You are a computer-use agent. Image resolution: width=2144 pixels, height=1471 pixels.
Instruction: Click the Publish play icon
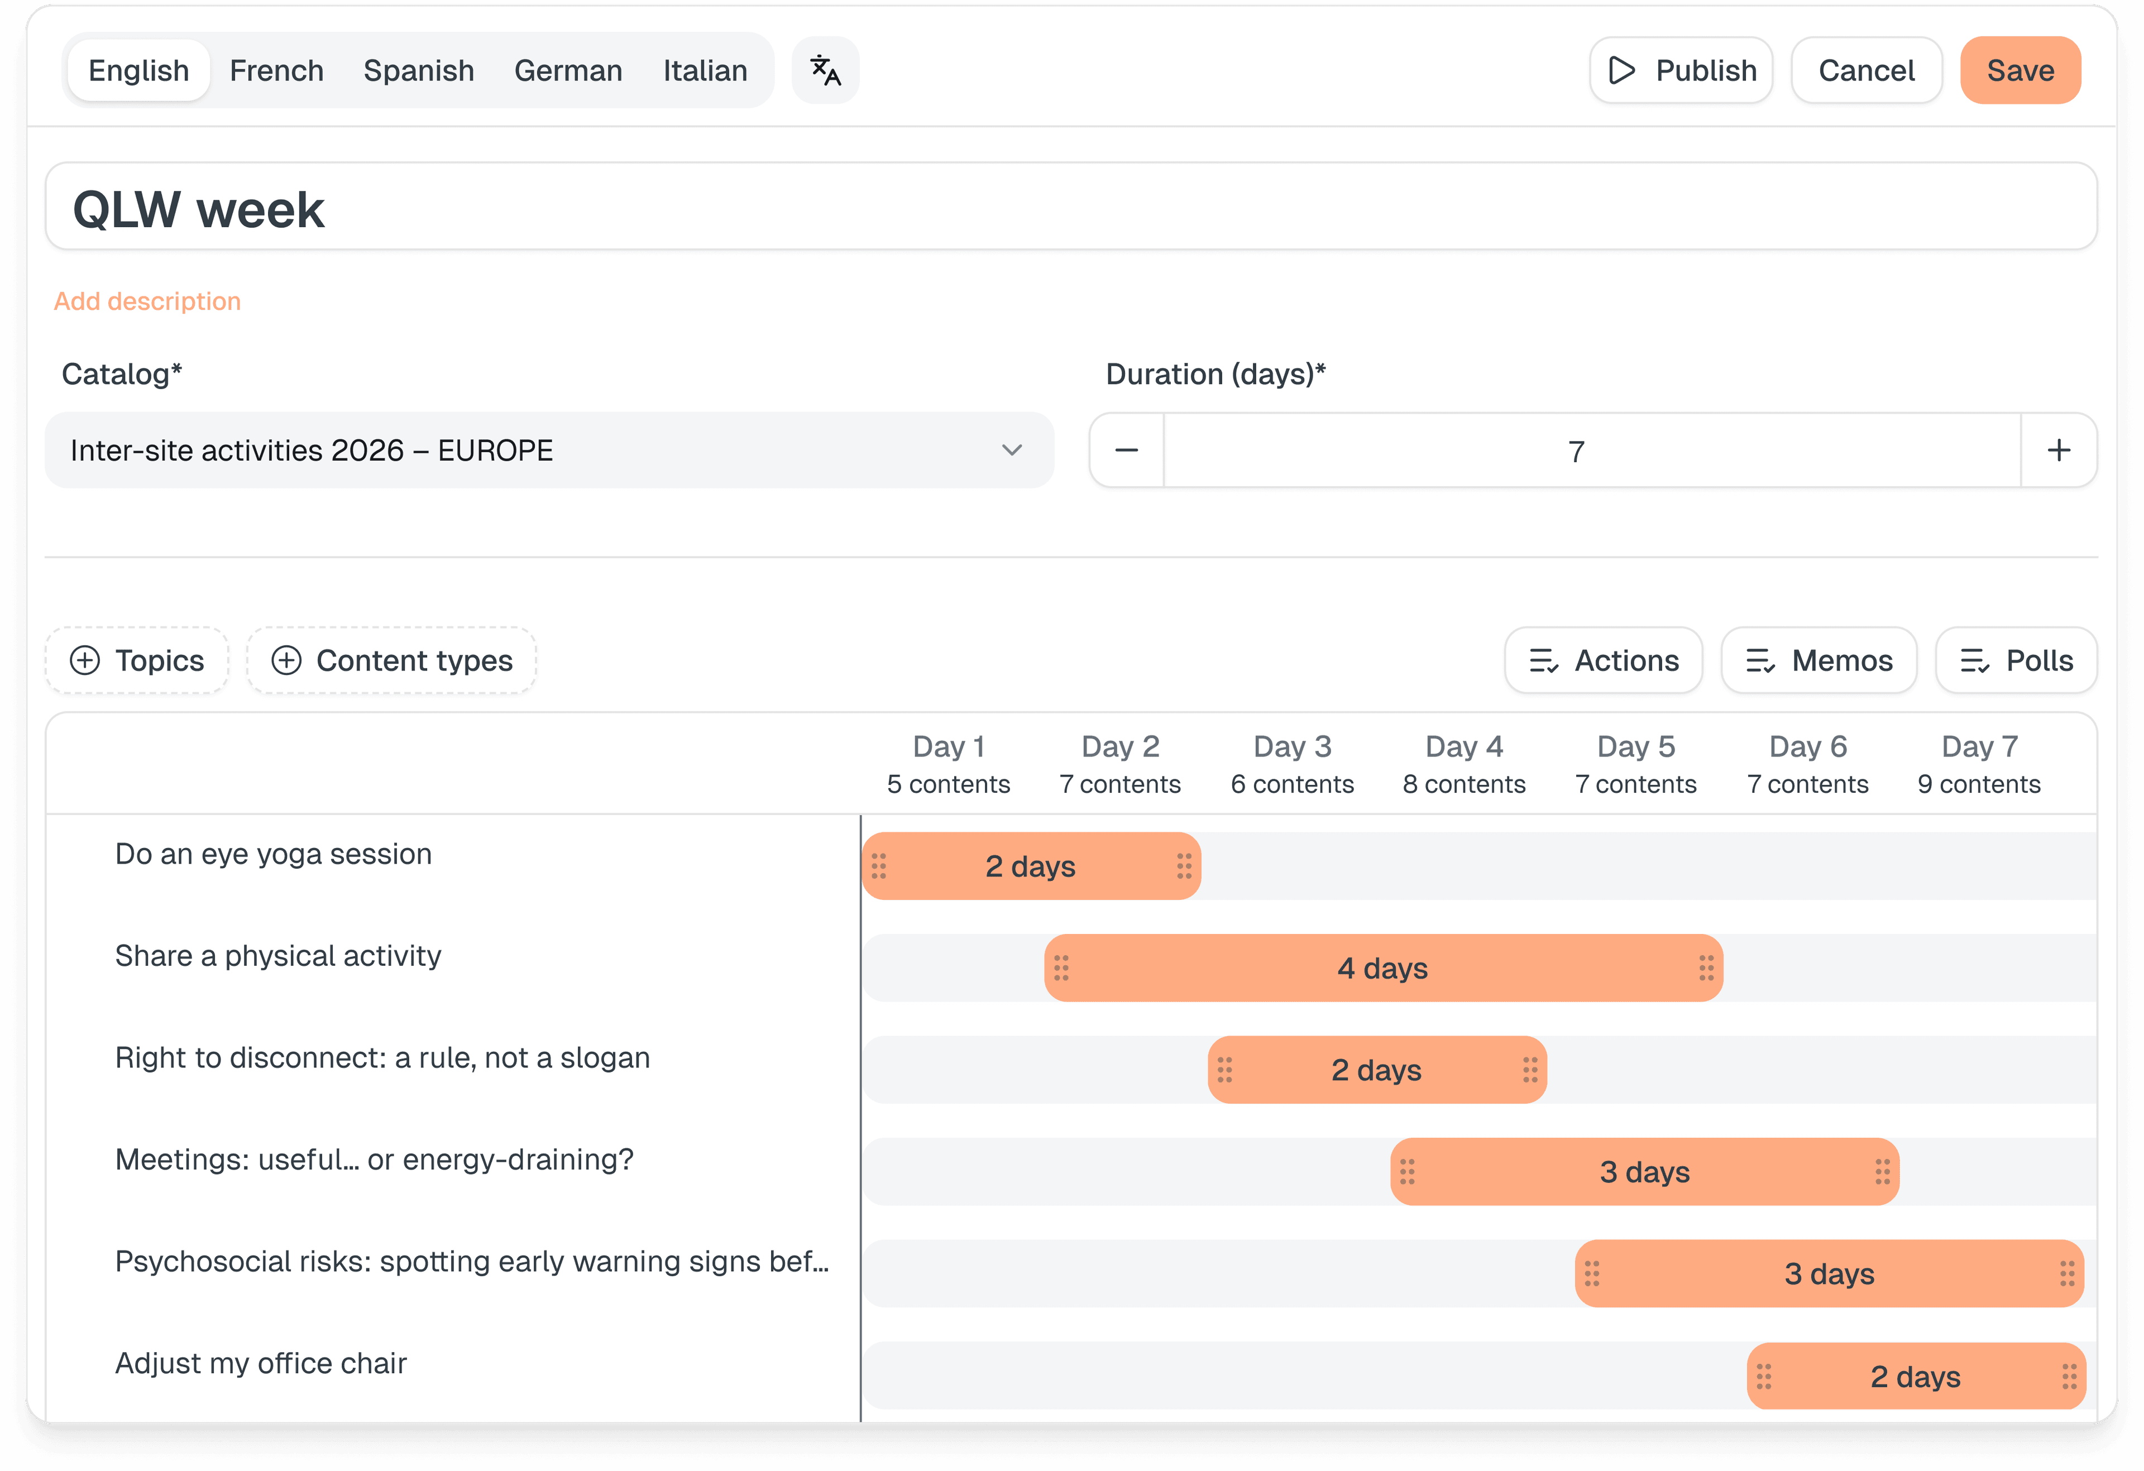1621,70
